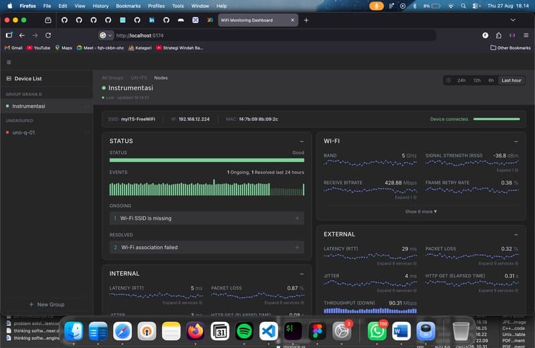Open the search engine dropdown in URL bar
The image size is (535, 348).
(106, 35)
